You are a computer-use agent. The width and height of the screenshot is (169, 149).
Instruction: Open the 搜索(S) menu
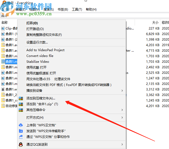tap(49, 9)
